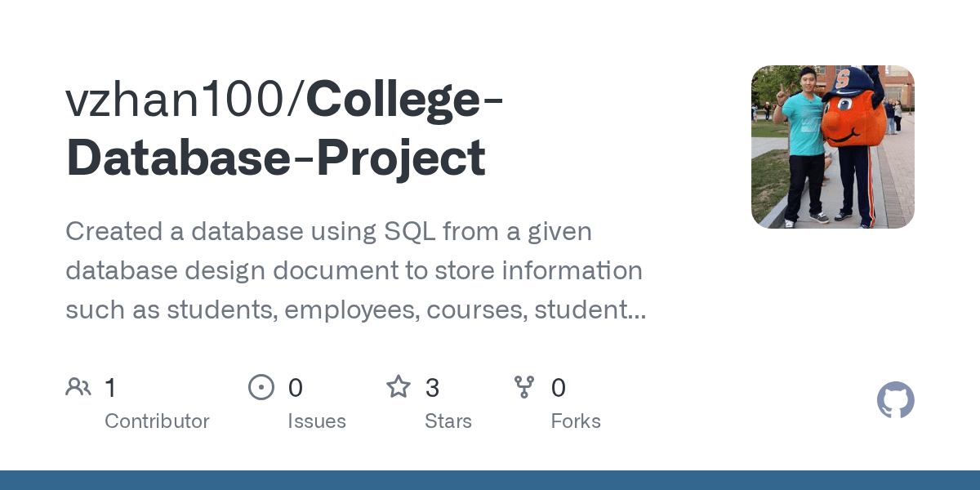This screenshot has width=980, height=490.
Task: Click the blue language bar at bottom
Action: click(x=490, y=480)
